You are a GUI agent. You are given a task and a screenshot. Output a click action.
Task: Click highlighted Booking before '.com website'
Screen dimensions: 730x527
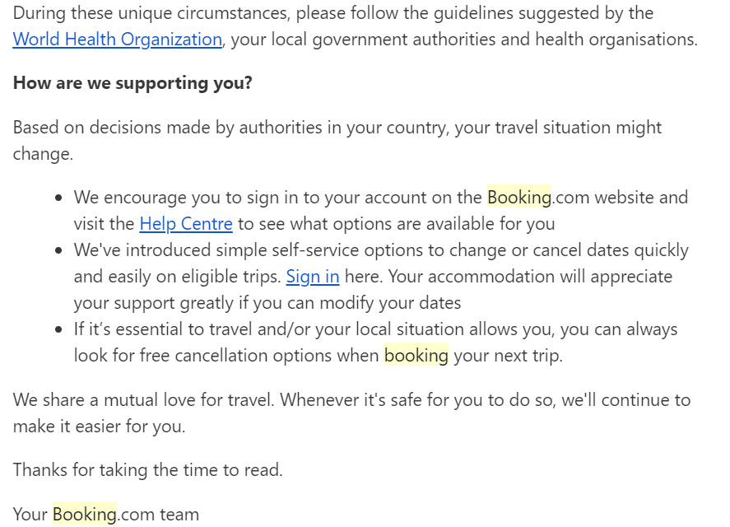point(519,198)
